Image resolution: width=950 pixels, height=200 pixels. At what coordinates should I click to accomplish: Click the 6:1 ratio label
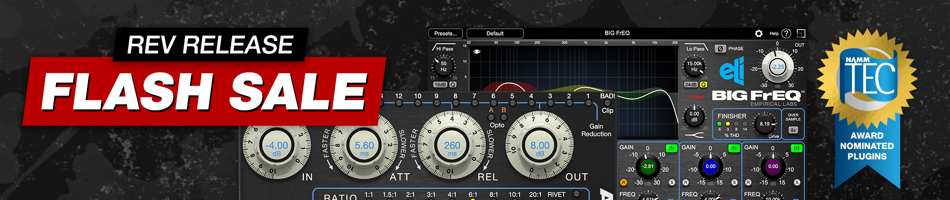(473, 195)
